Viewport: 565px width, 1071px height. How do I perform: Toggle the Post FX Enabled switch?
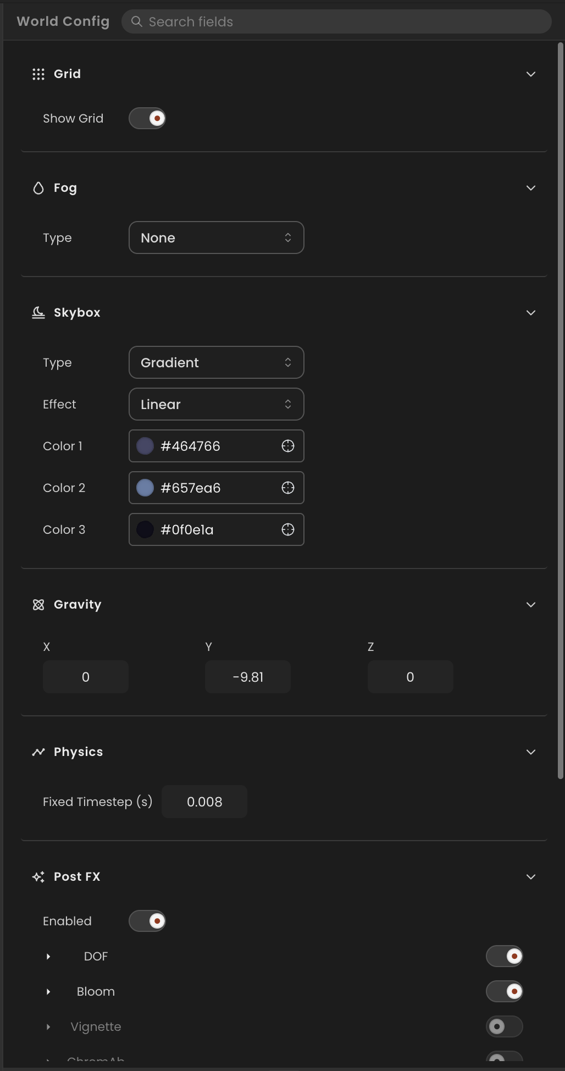click(147, 921)
